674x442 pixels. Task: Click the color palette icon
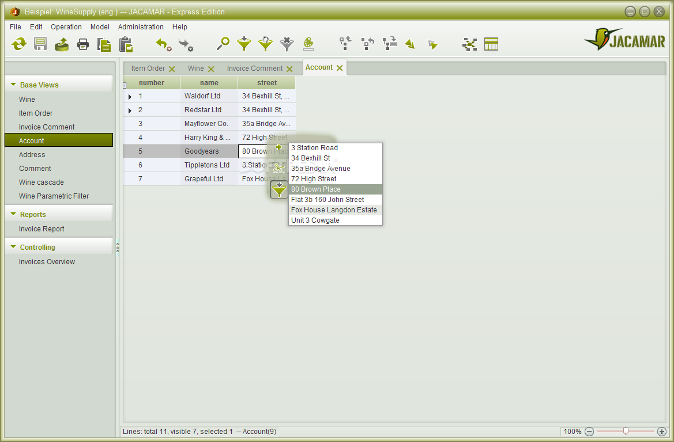[x=308, y=44]
